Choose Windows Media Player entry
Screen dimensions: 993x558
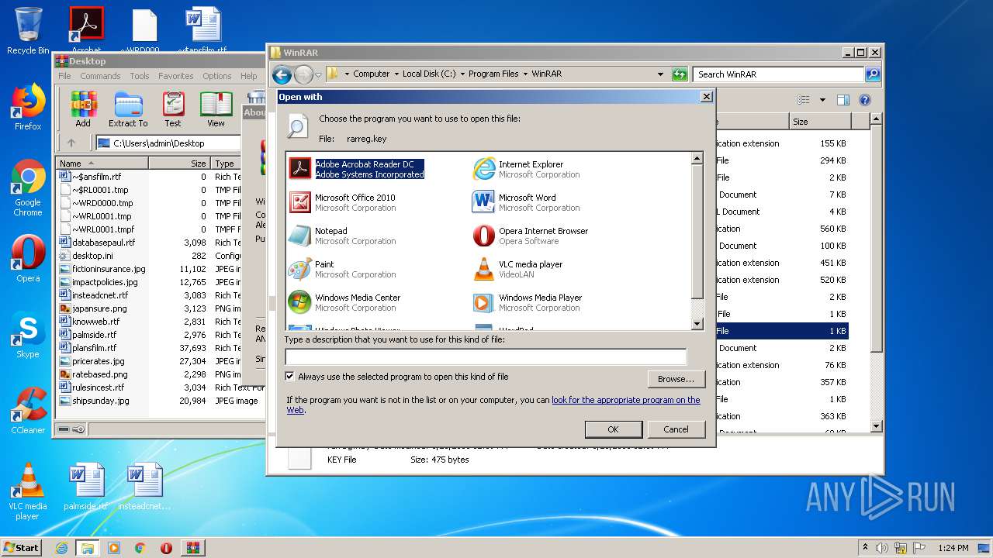(x=528, y=302)
